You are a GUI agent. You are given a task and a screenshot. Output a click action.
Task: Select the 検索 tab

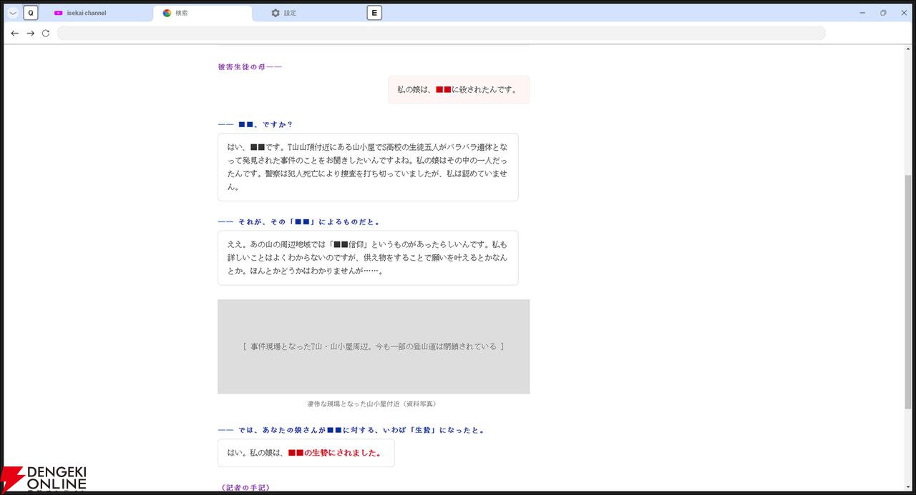203,13
